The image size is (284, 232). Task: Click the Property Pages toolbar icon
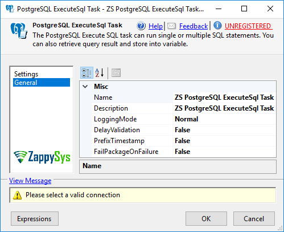click(116, 73)
